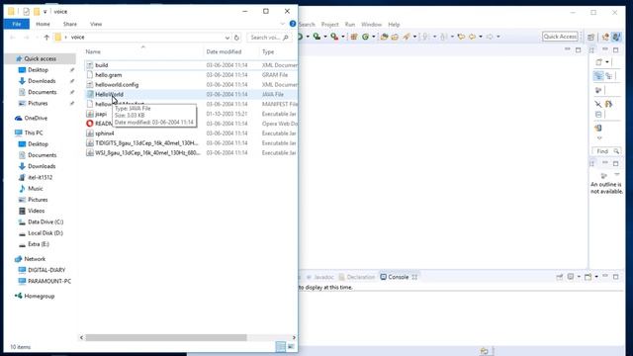Open the File tab in Explorer
The image size is (633, 356).
click(x=17, y=24)
